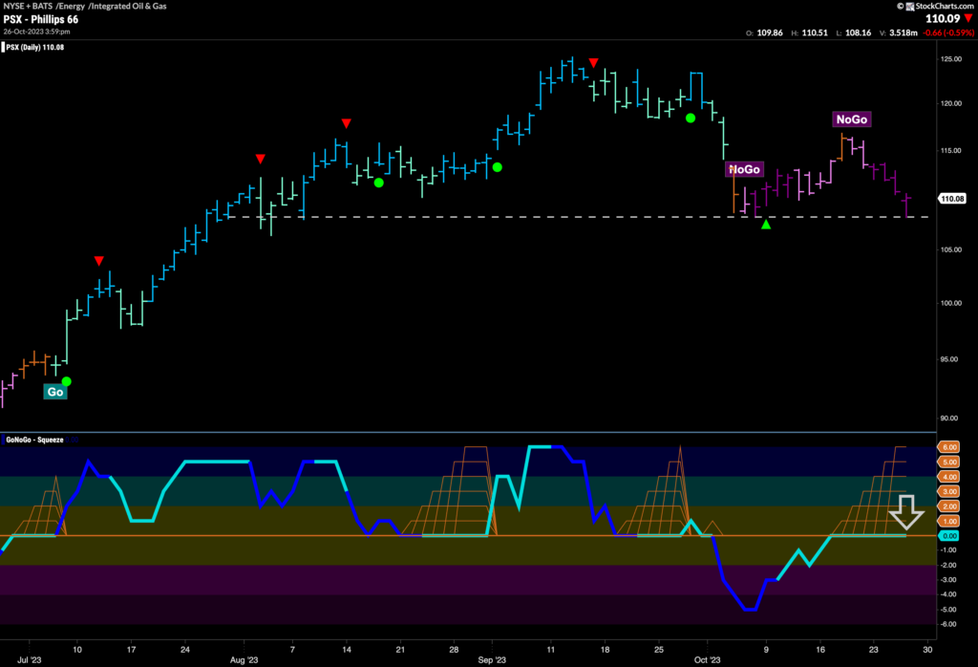
Task: Click the StockCharts.com logo icon
Action: pos(910,6)
